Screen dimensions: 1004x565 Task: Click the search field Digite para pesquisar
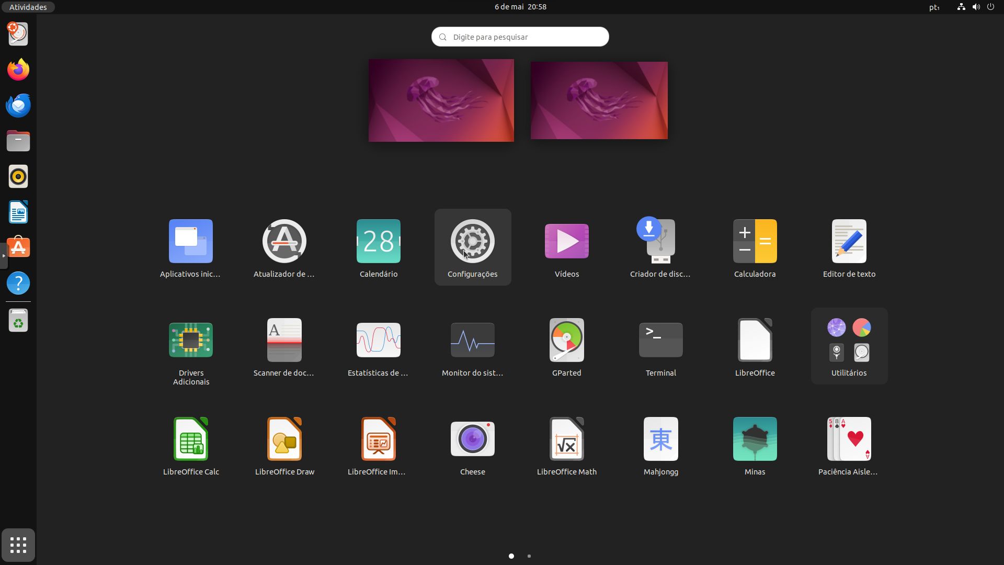tap(520, 37)
